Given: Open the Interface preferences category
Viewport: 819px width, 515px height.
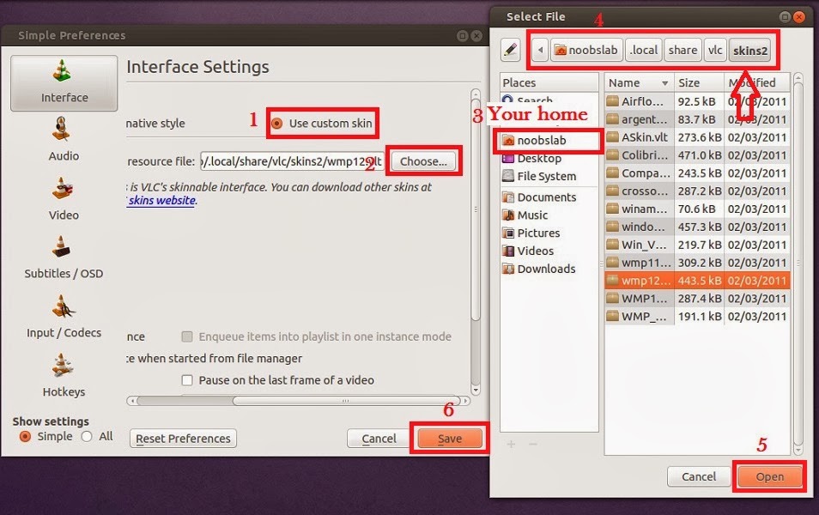Looking at the screenshot, I should coord(64,82).
